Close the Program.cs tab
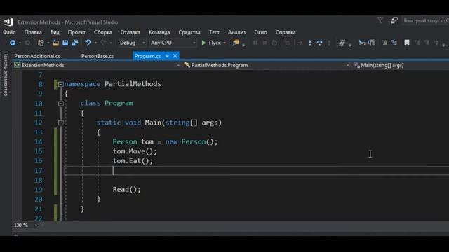The width and height of the screenshot is (449, 252). point(175,56)
